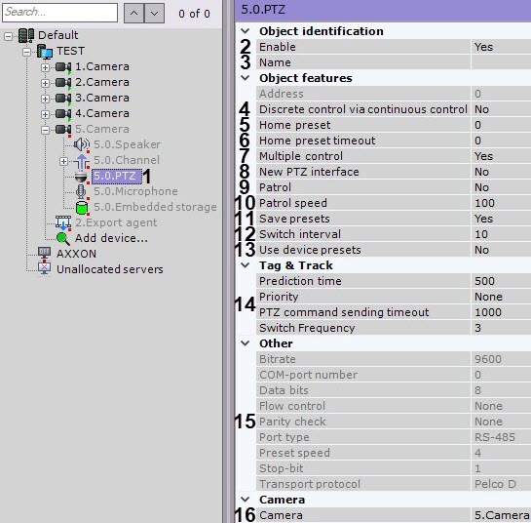
Task: Click the search previous result up arrow
Action: click(134, 14)
